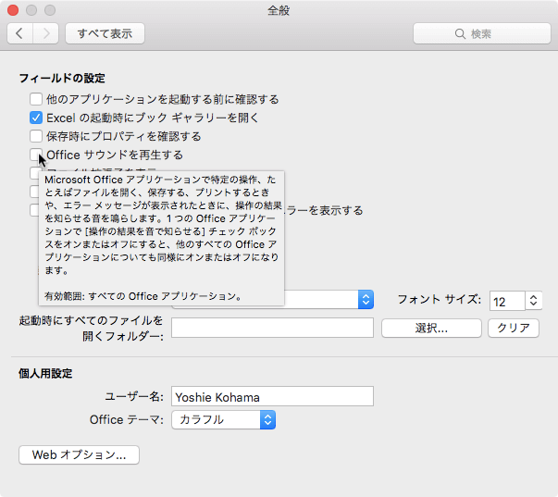Screen dimensions: 558x497
Task: Click the すべて表示 button
Action: pos(105,33)
